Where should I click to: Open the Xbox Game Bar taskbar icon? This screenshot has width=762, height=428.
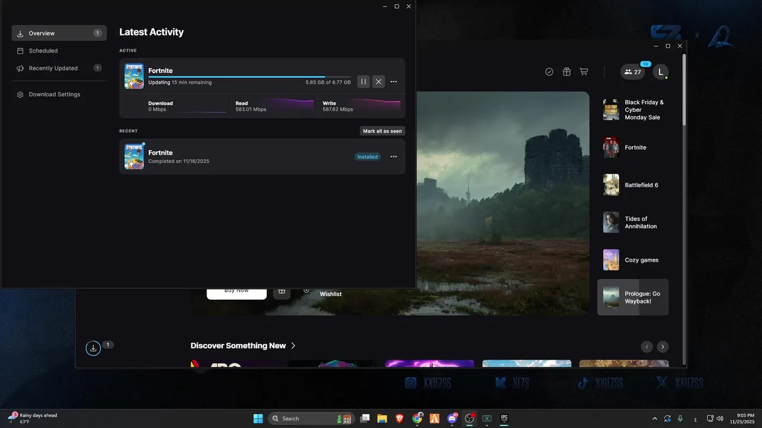point(487,418)
